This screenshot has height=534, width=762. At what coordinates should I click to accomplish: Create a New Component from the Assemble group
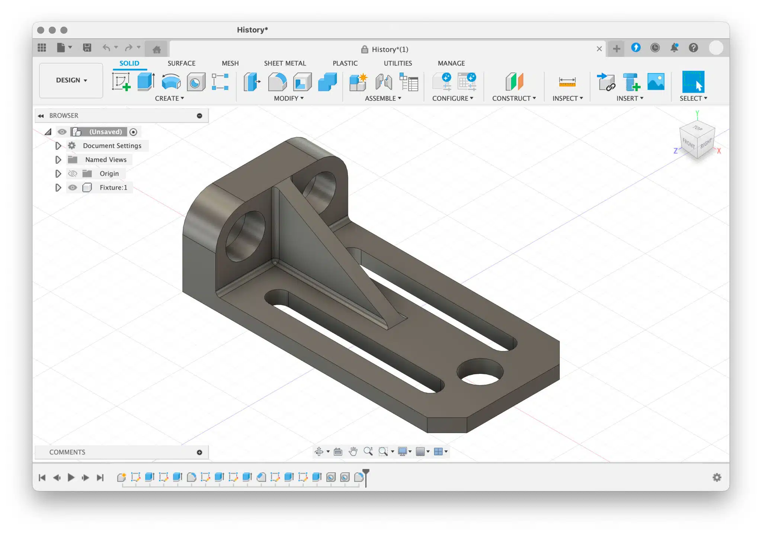[x=358, y=81]
